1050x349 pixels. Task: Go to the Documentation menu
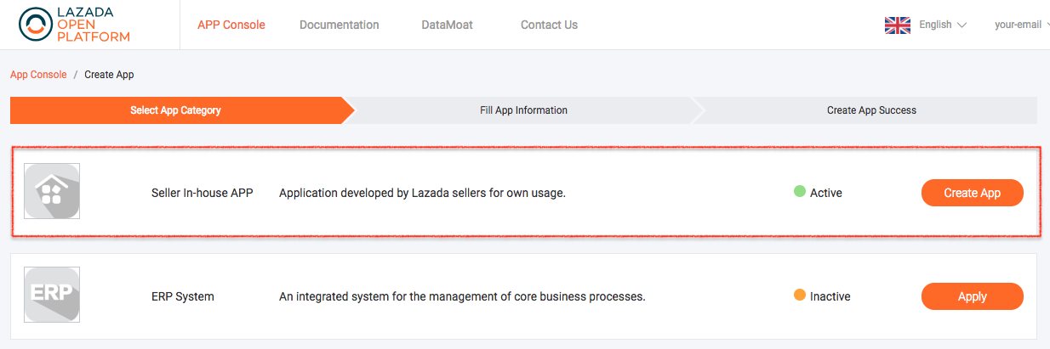(x=340, y=25)
